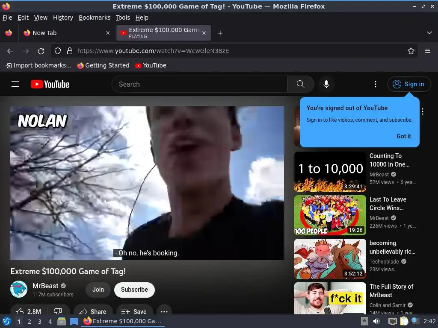Open the Getting Started bookmark
Viewport: 438px width, 328px height.
click(x=104, y=65)
